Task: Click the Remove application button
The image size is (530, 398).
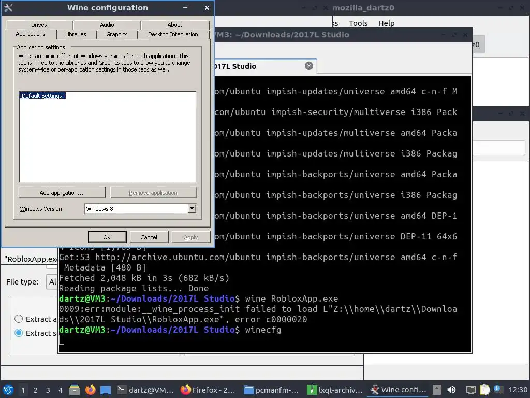Action: 153,193
